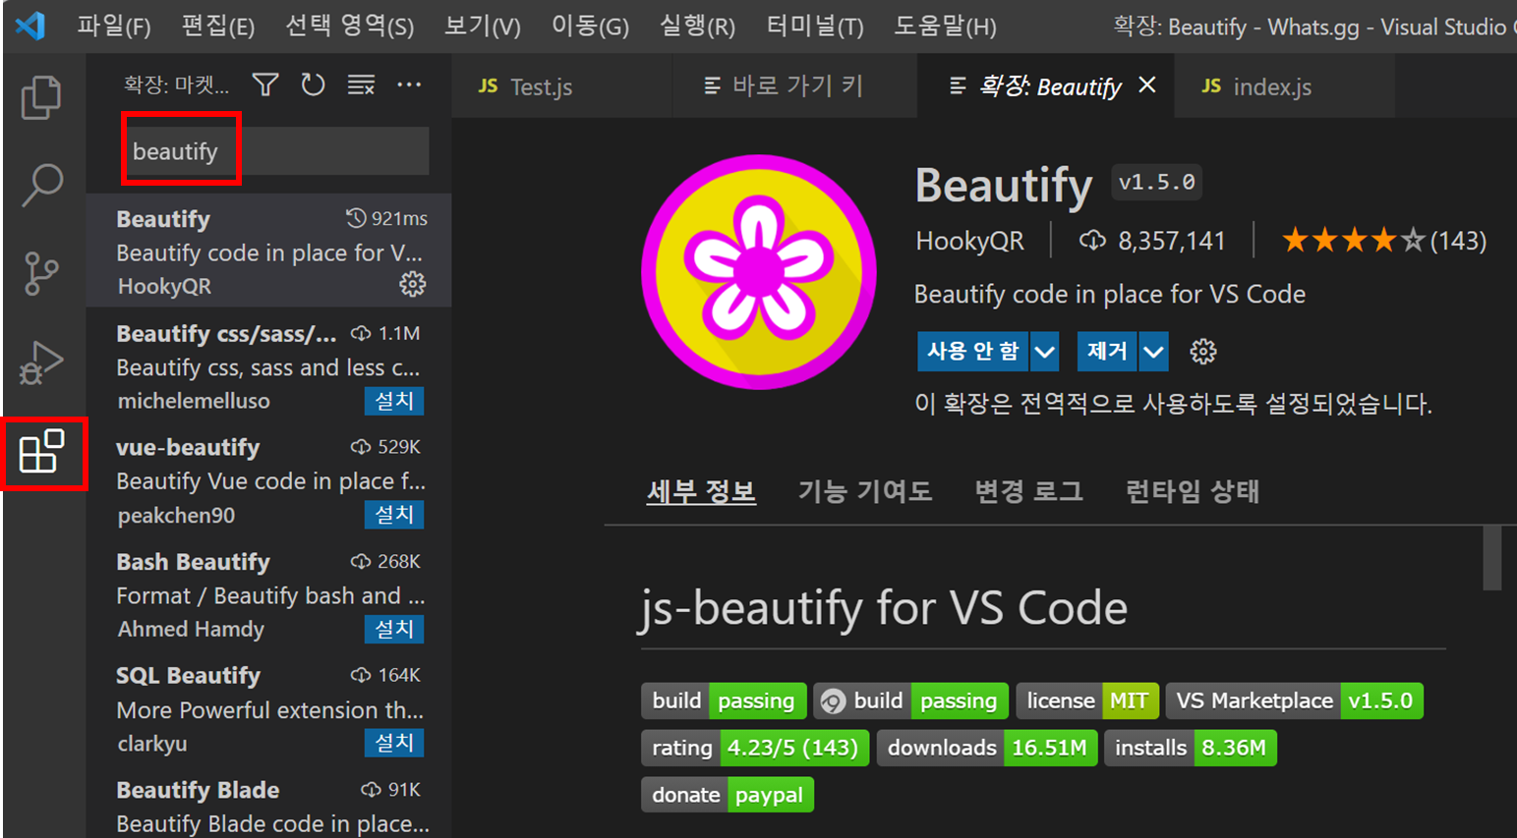Install Beautify css/sass extension with 설치
This screenshot has height=838, width=1517.
[394, 401]
